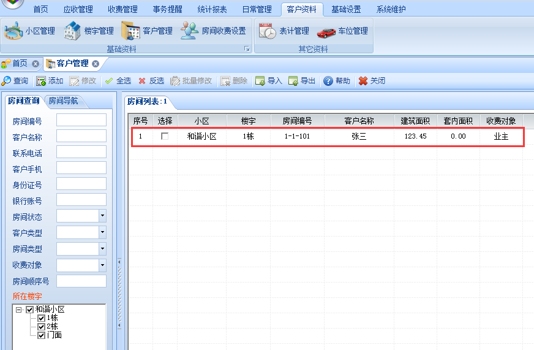Select the 房间列表 tab

(147, 101)
